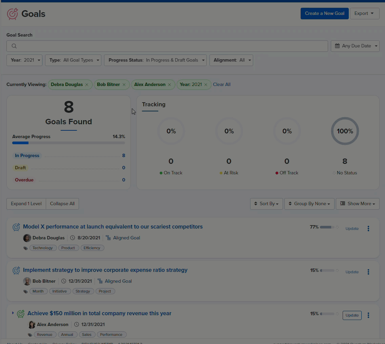Open the Progress Status filter dropdown
Viewport: 385px width, 344px height.
coord(156,60)
